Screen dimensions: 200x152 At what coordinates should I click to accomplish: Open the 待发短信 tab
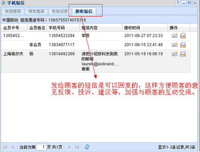[x=36, y=11]
